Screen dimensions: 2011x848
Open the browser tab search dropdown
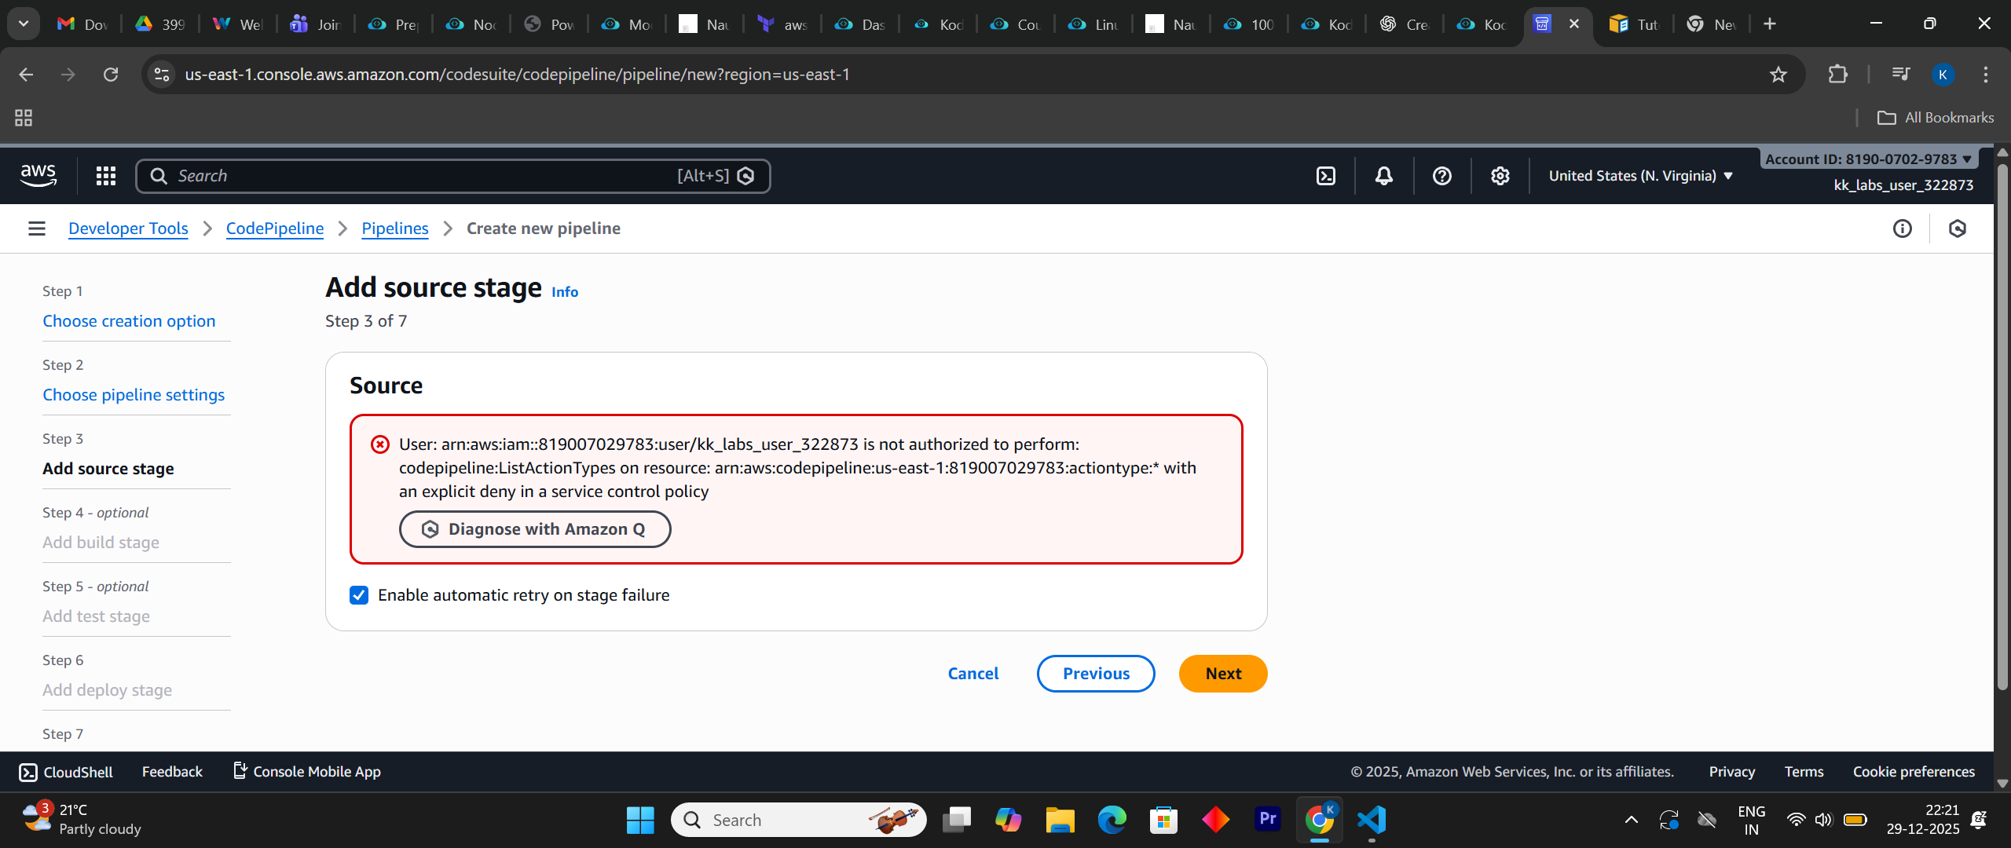[24, 24]
